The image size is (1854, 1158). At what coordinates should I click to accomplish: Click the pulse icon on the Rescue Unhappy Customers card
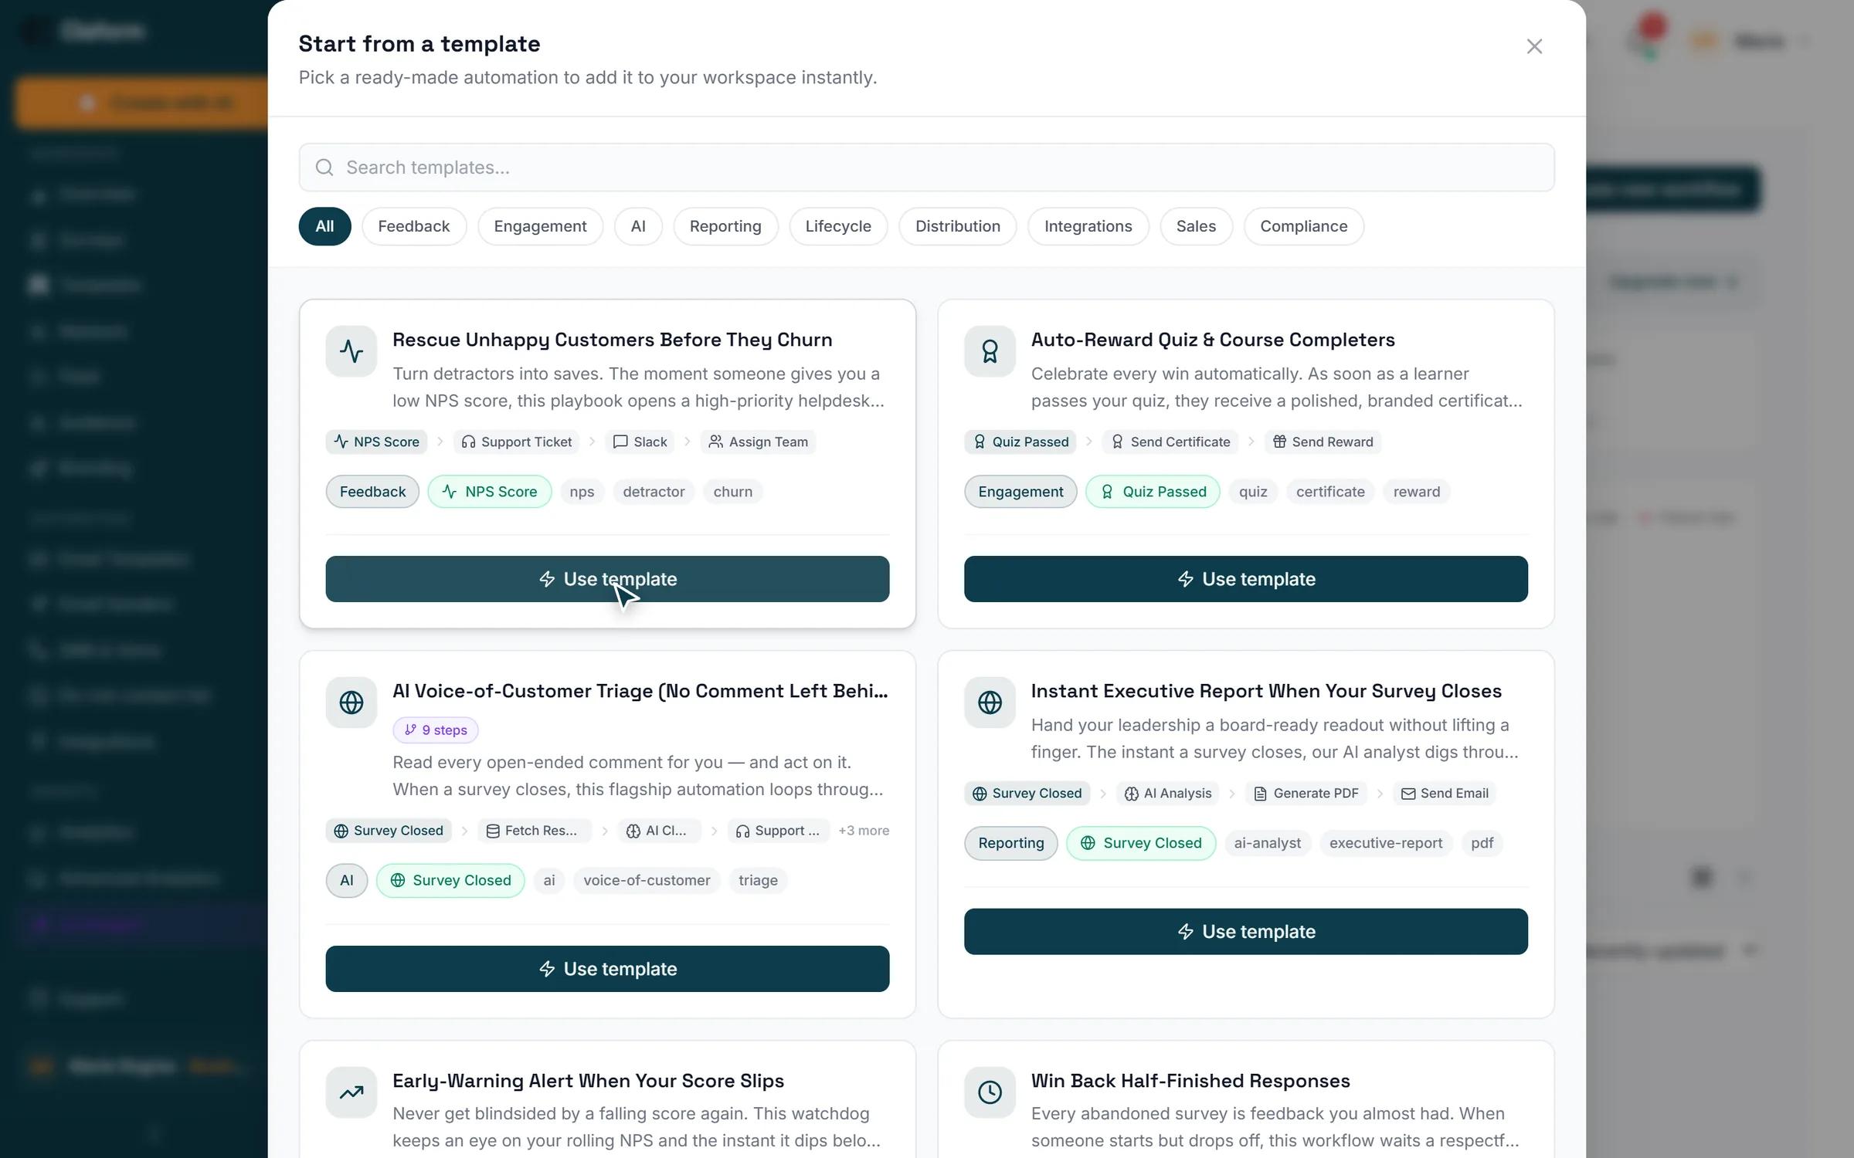351,351
